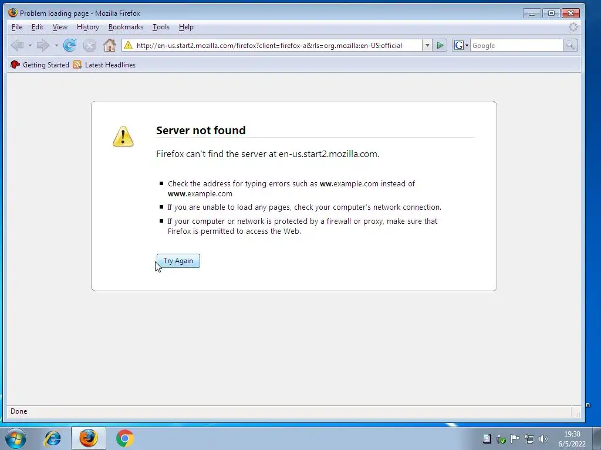Screen dimensions: 601x450
Task: Click the Back navigation arrow
Action: (x=17, y=46)
